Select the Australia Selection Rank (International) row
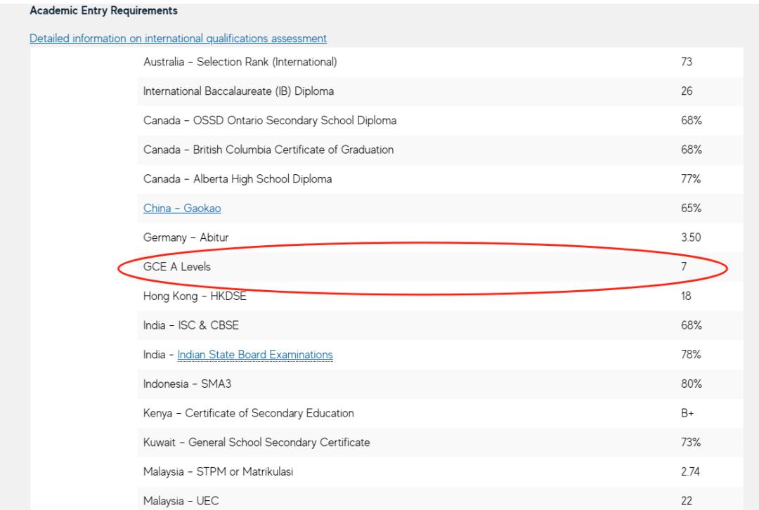 pyautogui.click(x=240, y=62)
